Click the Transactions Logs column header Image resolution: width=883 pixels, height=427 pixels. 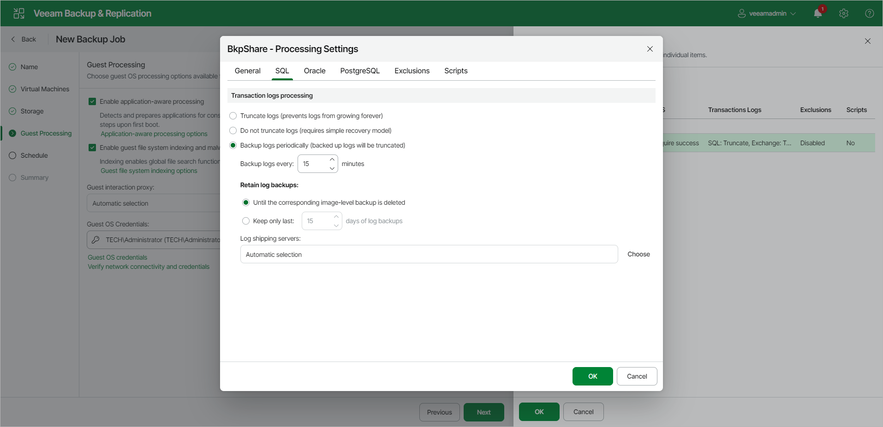coord(734,110)
